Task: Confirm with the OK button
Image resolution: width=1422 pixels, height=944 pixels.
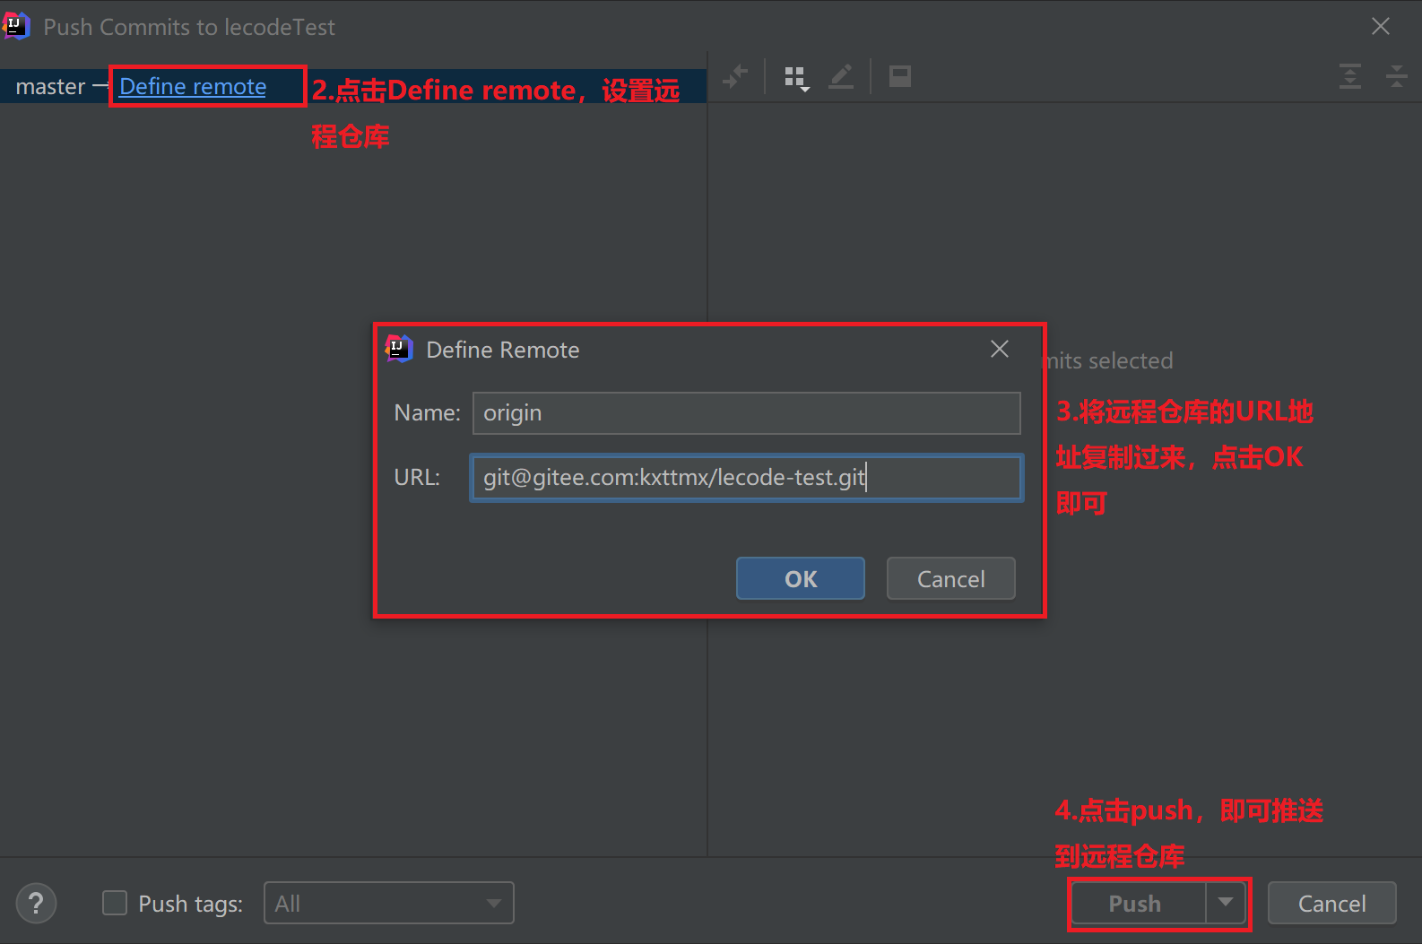Action: point(801,579)
